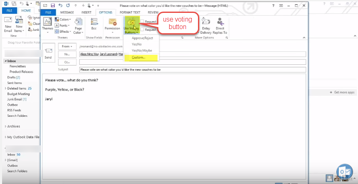The width and height of the screenshot is (358, 184).
Task: Switch to the INSERT tab
Action: 86,12
